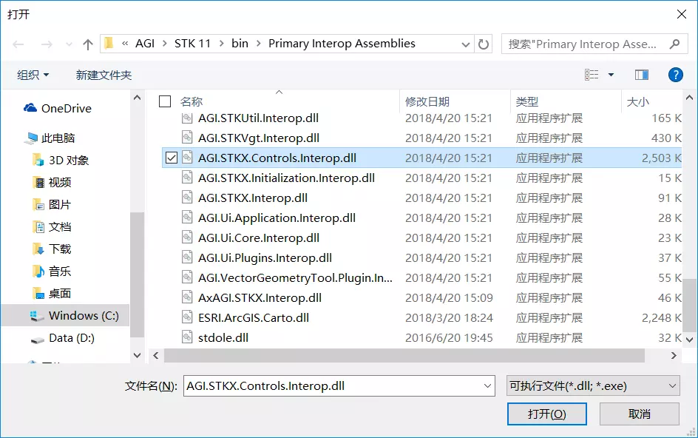Click the Primary Interop Assemblies breadcrumb
The image size is (698, 438).
pyautogui.click(x=342, y=44)
